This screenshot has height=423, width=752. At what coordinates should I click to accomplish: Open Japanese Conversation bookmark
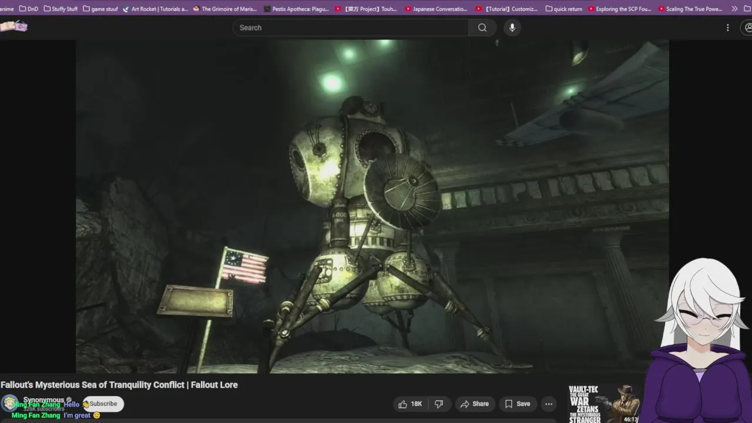point(437,9)
